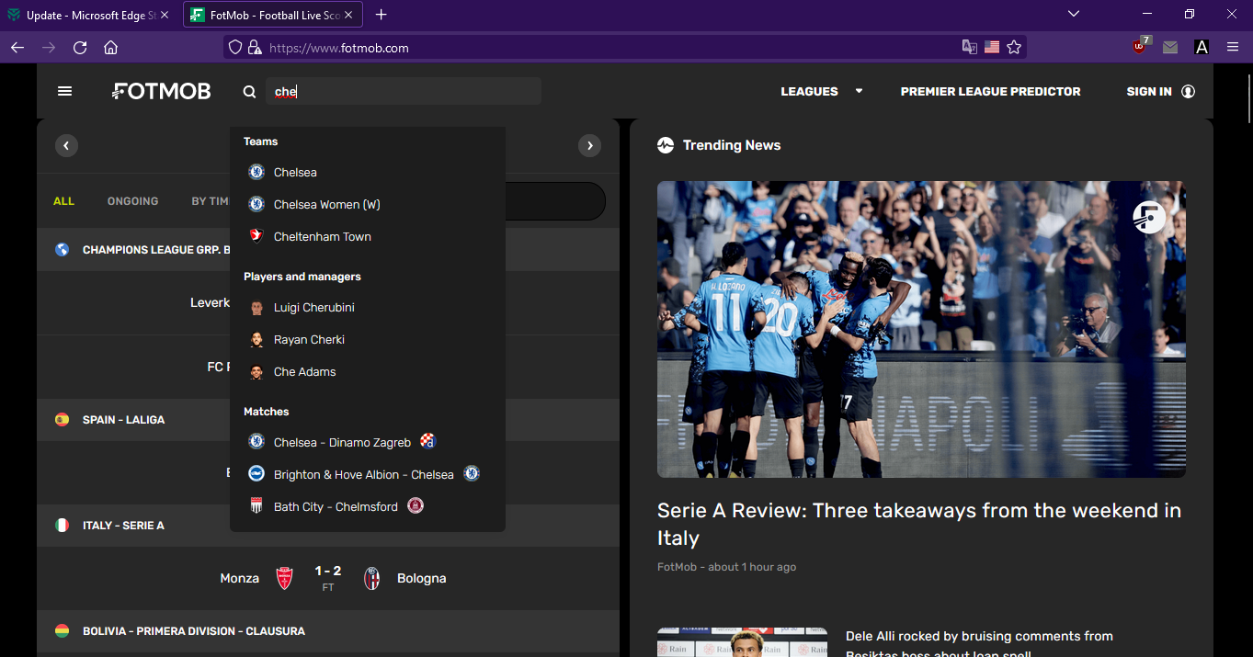Go to browser home page
1253x657 pixels.
110,48
